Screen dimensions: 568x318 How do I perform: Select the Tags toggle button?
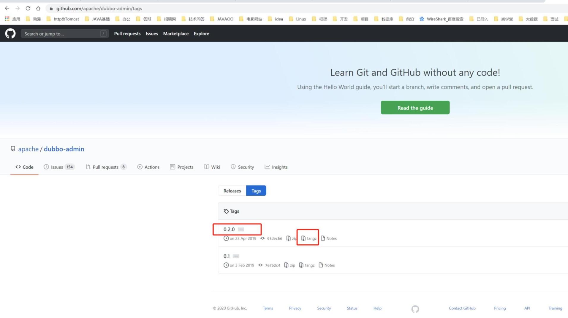click(256, 191)
